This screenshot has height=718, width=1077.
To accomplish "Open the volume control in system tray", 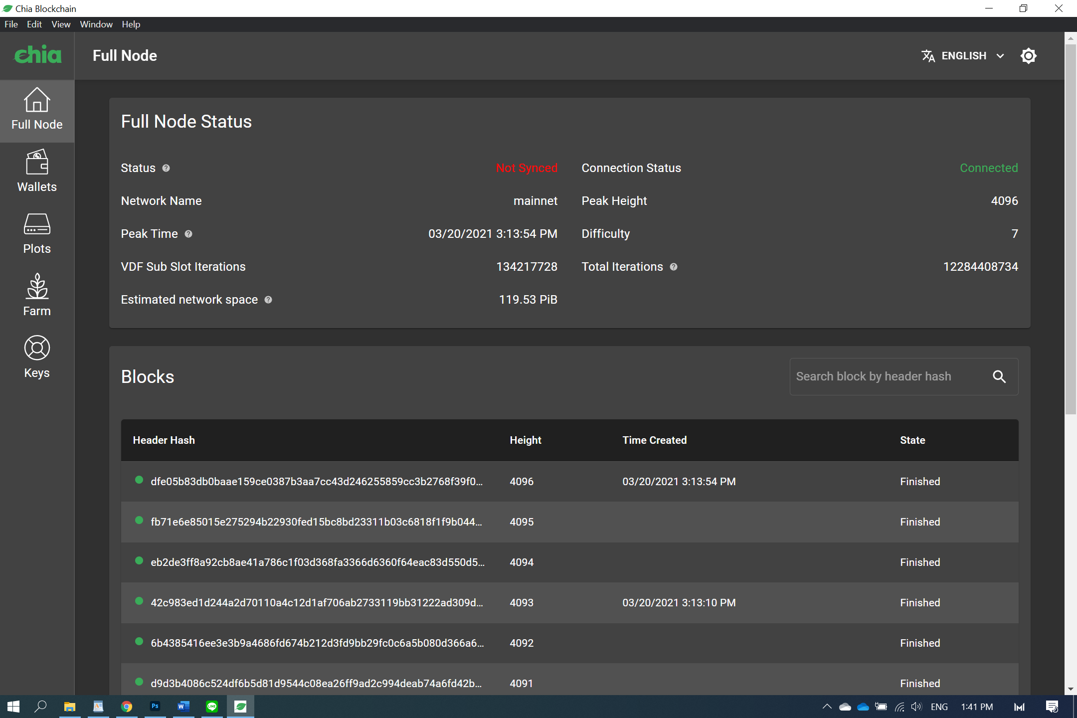I will pyautogui.click(x=916, y=707).
